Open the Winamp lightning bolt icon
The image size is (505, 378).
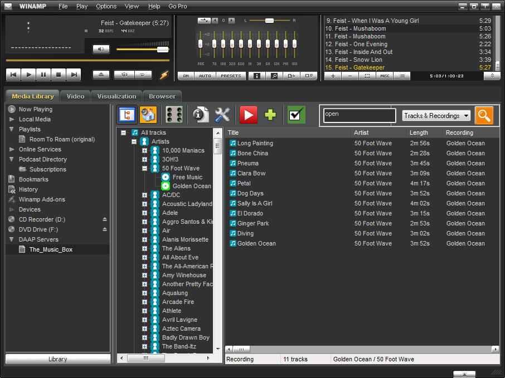click(164, 75)
